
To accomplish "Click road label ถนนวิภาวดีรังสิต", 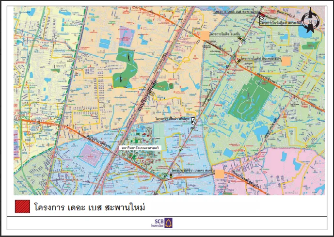I will pyautogui.click(x=147, y=95).
